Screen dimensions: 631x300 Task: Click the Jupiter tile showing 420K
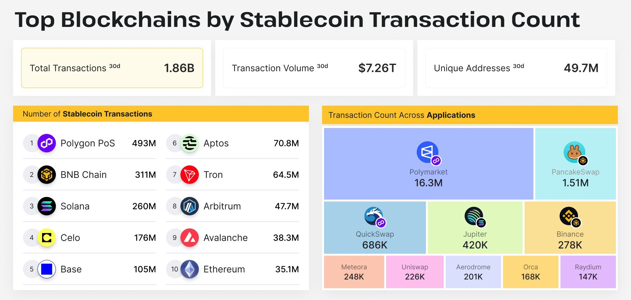click(x=475, y=227)
